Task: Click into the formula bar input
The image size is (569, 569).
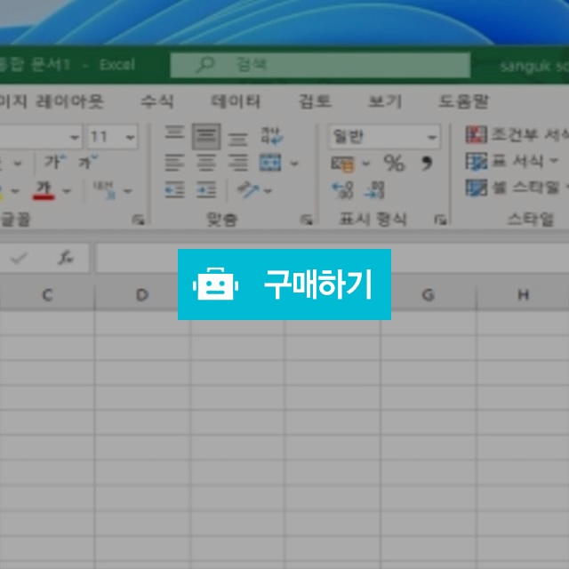Action: [332, 258]
